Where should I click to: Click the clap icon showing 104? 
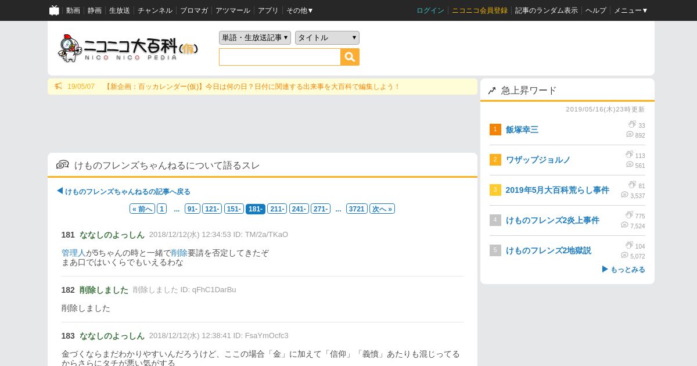(x=629, y=245)
